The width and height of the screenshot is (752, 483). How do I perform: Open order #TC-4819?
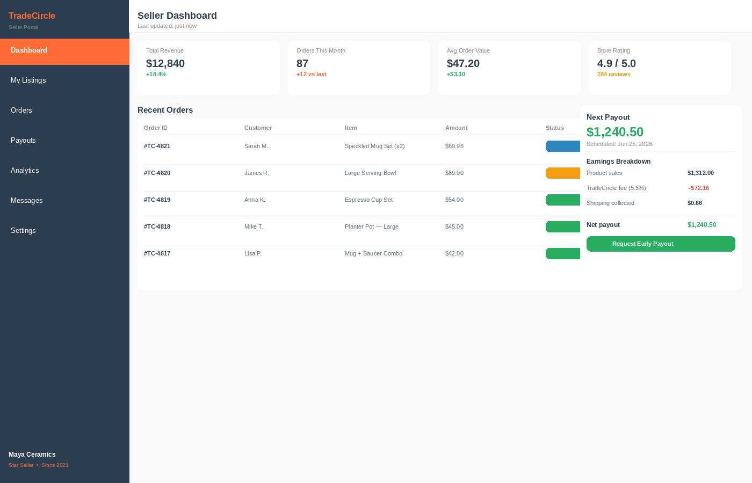coord(157,200)
